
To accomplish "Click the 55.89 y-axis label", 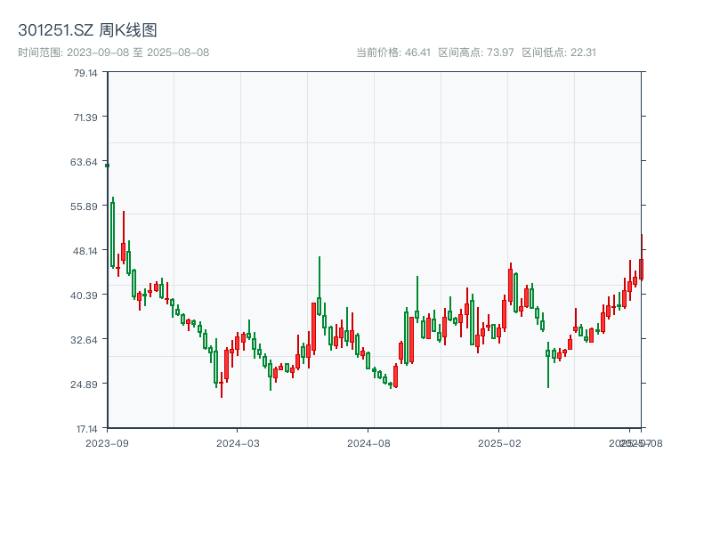I will tap(85, 206).
